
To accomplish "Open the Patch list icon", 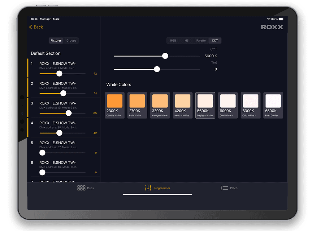I will (224, 188).
